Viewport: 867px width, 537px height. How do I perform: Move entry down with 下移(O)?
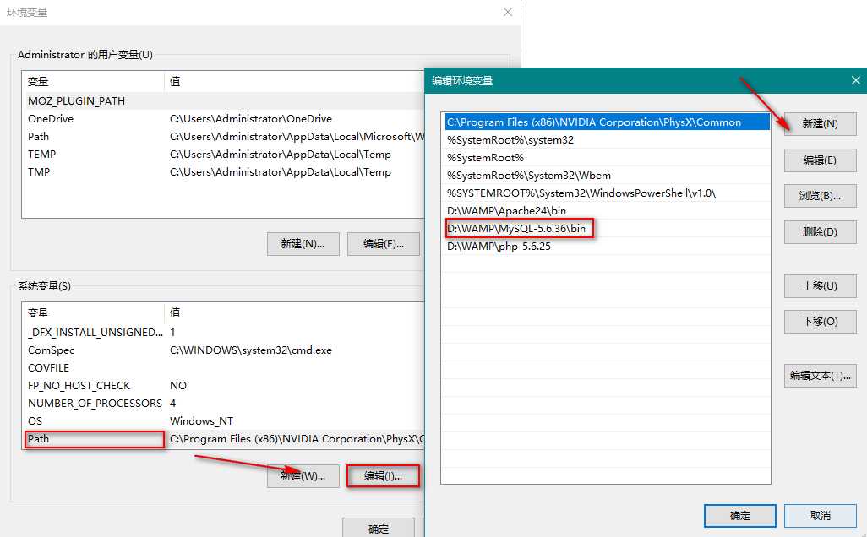820,322
